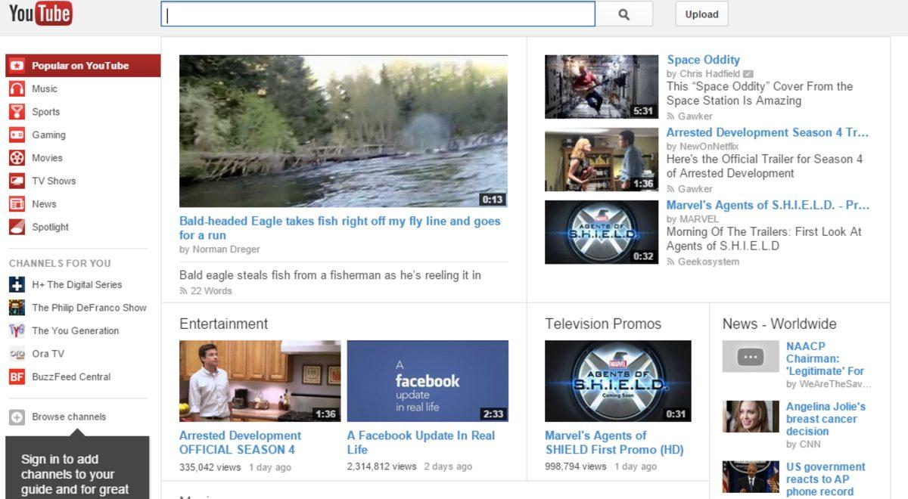908x499 pixels.
Task: Play the S.H.I.E.L.D. 0:32 thumbnail
Action: click(x=602, y=232)
